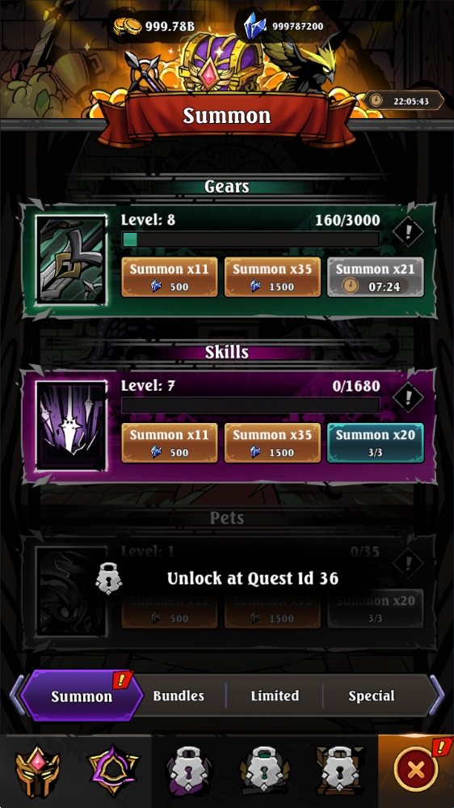Open the Gears summon info exclamation icon
The image size is (454, 808).
point(408,231)
